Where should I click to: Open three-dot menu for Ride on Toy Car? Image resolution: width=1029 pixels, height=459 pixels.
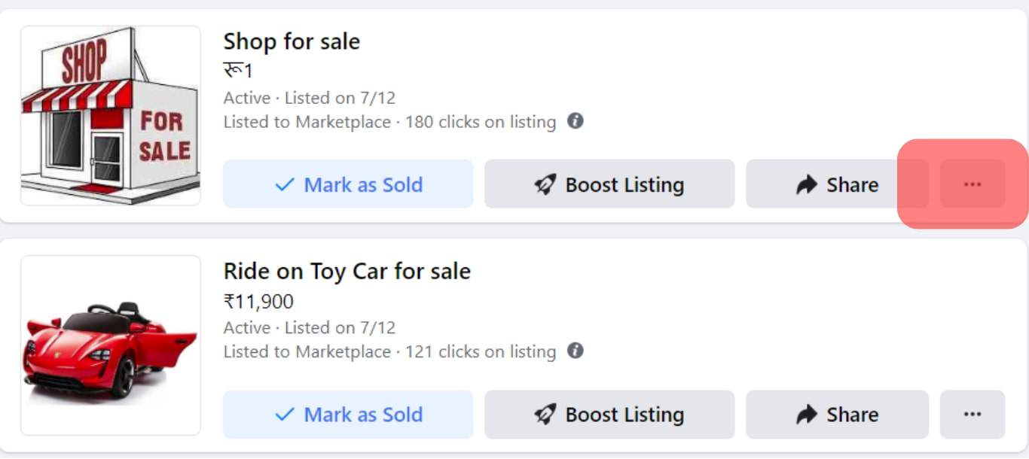pos(973,414)
